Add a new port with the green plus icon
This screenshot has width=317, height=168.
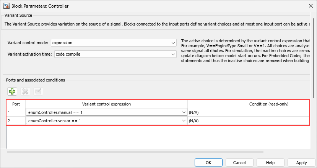pyautogui.click(x=12, y=91)
